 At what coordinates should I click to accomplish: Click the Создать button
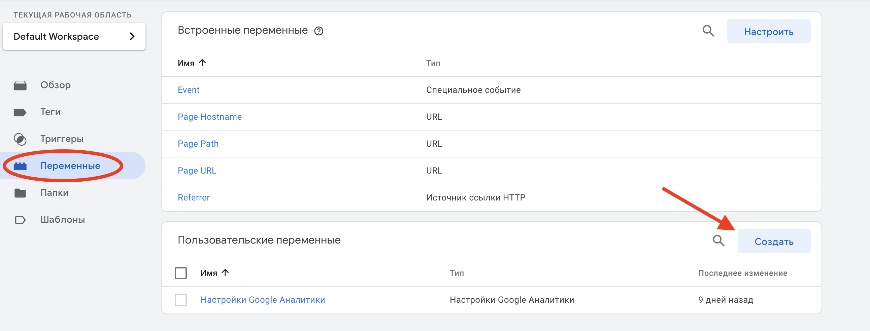tap(774, 241)
